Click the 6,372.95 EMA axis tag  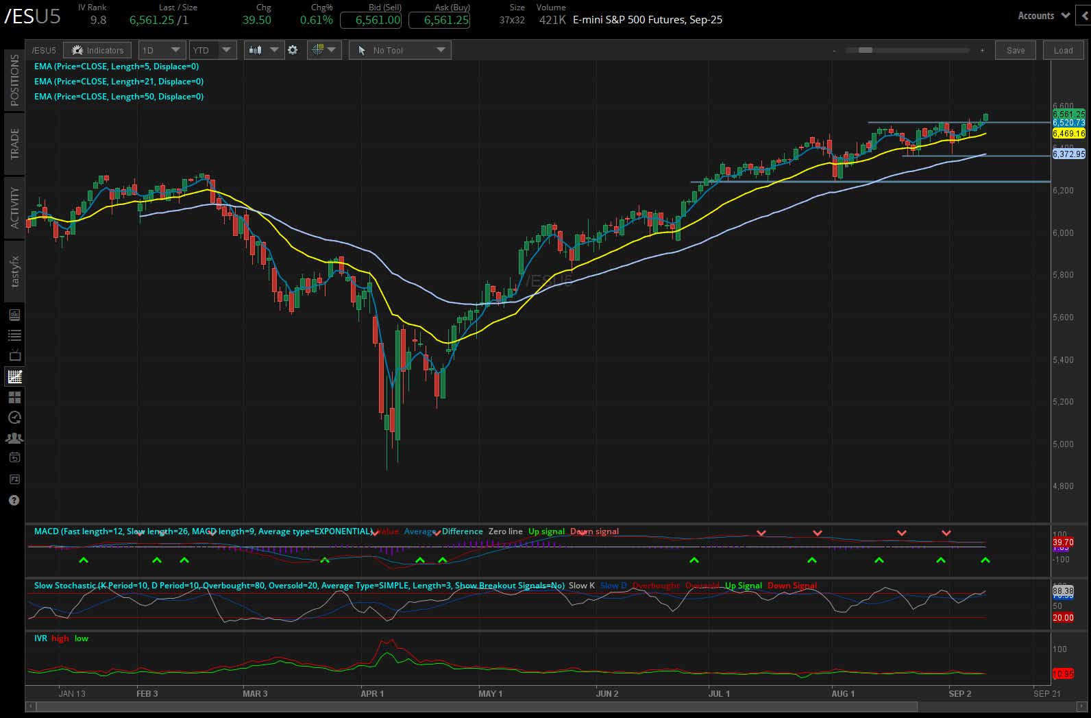[x=1068, y=154]
